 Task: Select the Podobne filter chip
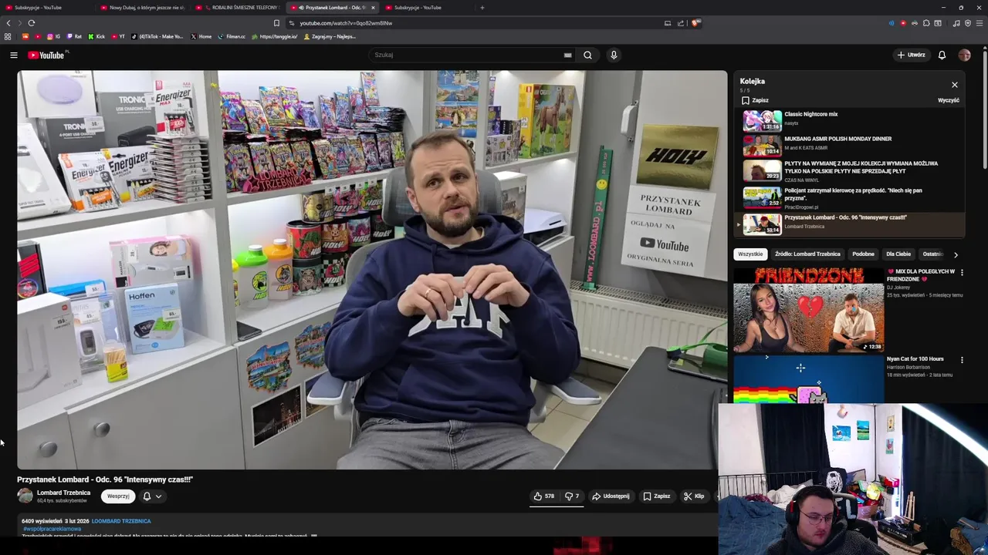point(863,254)
